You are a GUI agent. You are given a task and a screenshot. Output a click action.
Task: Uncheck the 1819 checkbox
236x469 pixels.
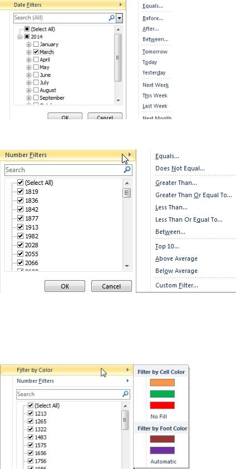pos(20,192)
